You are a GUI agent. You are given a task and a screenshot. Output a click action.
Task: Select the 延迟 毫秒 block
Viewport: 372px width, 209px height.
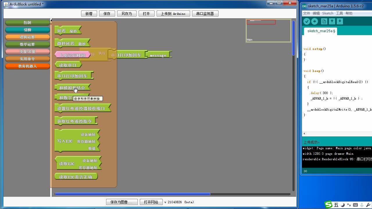click(68, 31)
